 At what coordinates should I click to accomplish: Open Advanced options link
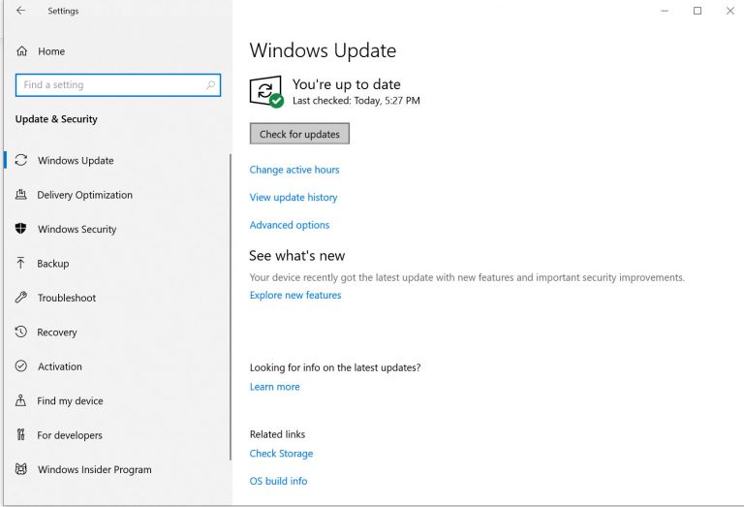290,225
